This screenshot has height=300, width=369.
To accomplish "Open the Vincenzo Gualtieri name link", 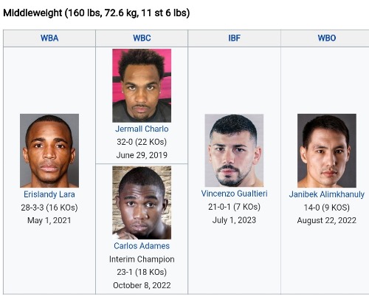I will [x=234, y=194].
